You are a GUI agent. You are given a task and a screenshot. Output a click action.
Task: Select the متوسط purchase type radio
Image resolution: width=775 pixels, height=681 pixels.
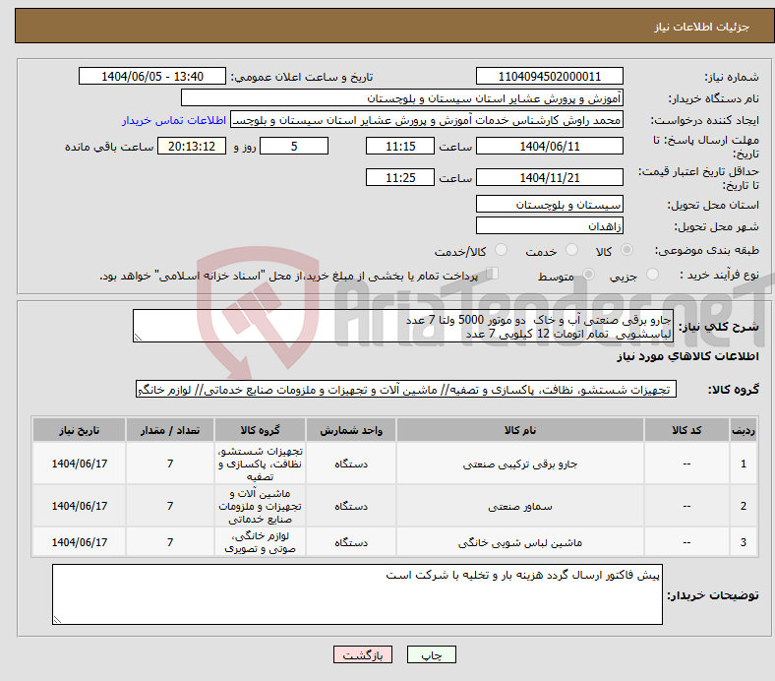click(x=588, y=274)
